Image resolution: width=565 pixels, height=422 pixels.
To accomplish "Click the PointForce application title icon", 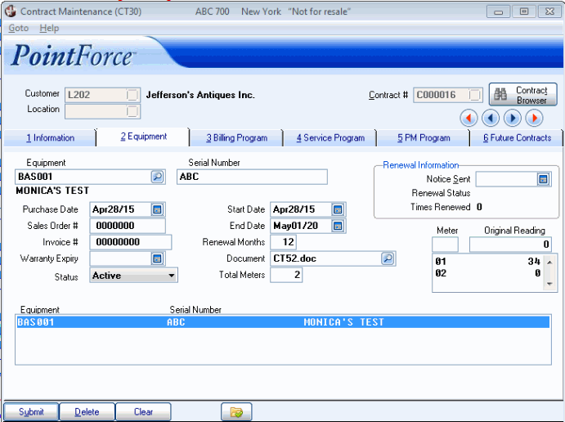I will (11, 11).
